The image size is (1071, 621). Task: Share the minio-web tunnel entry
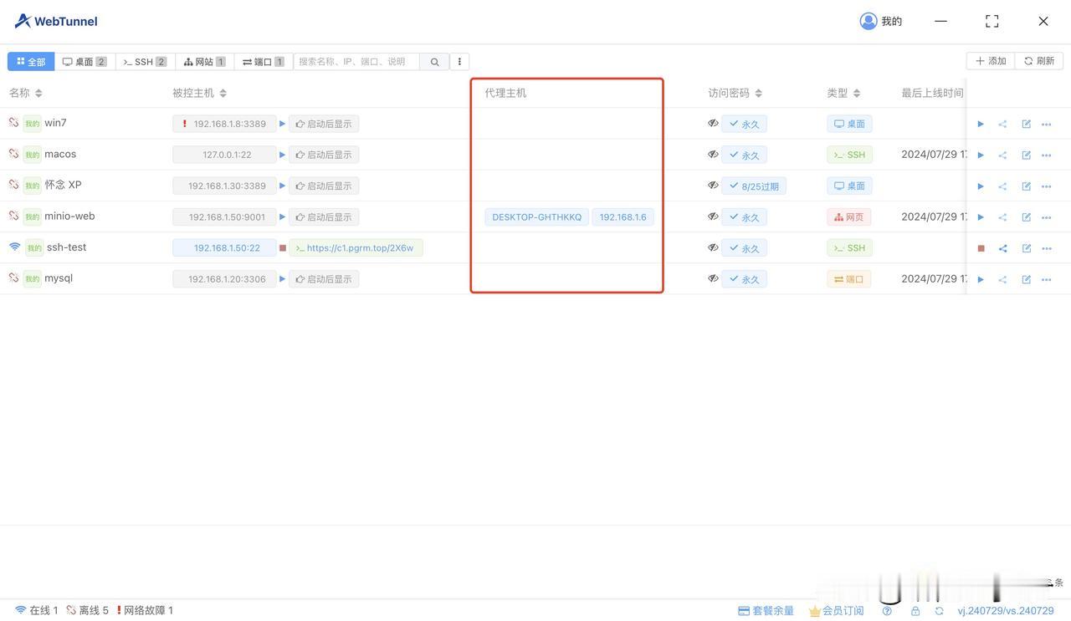1002,217
